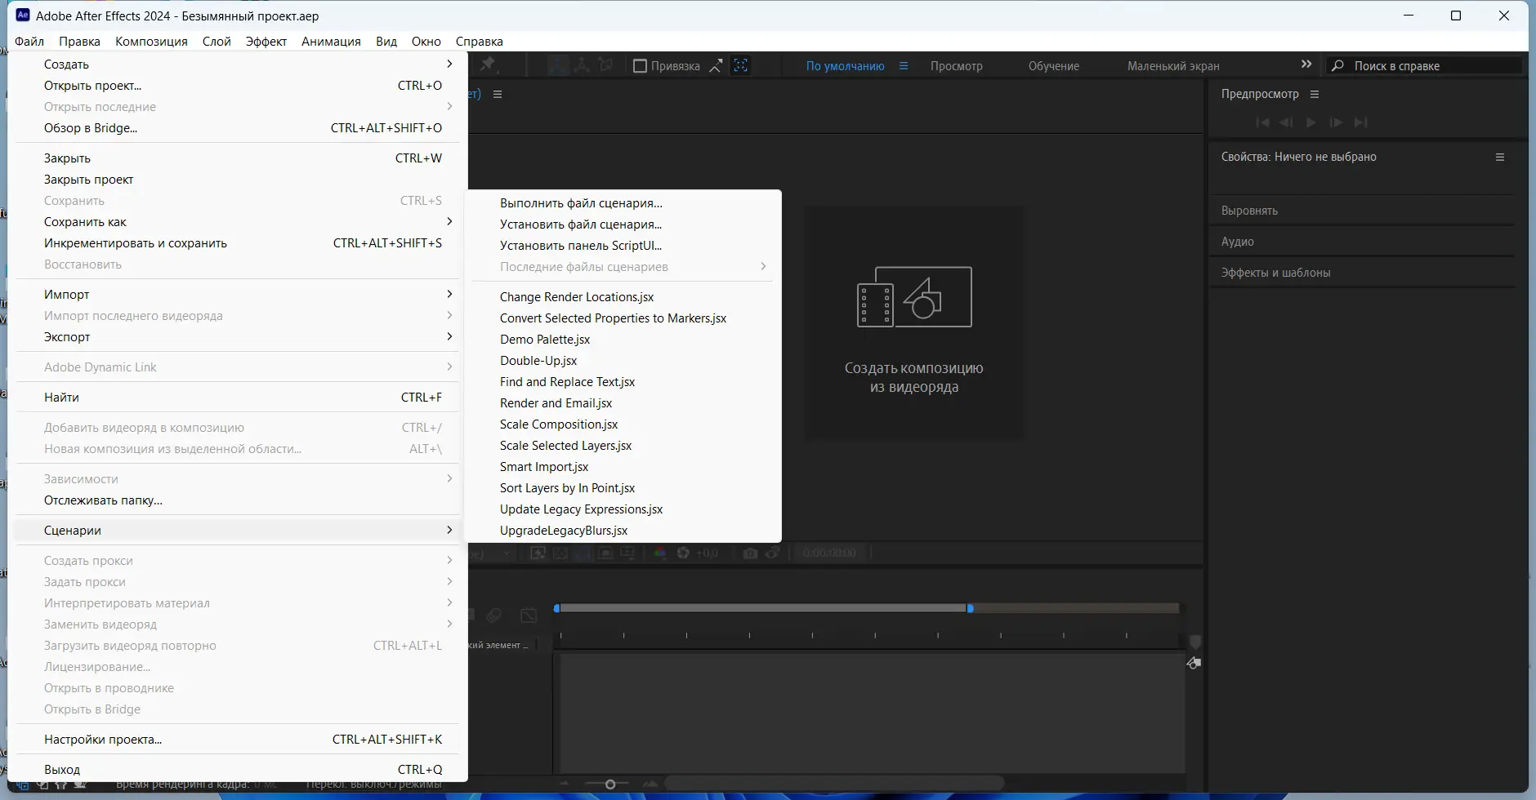Click the bounding-box snap features icon beside Привязка
Screen dimensions: 1536x800
click(741, 66)
